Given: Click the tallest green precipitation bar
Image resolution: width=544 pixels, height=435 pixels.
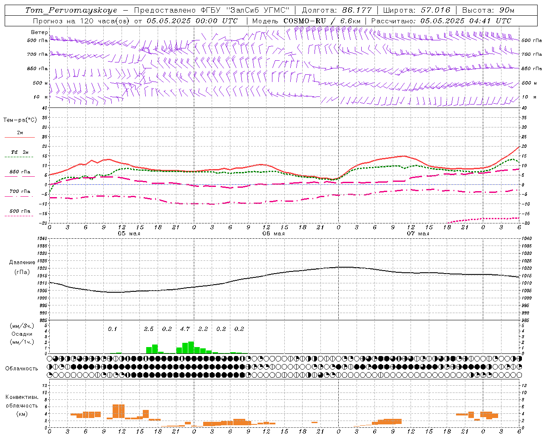Looking at the screenshot, I should 191,347.
